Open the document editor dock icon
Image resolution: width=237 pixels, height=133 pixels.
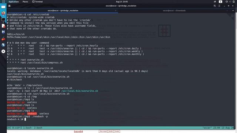tap(3, 26)
